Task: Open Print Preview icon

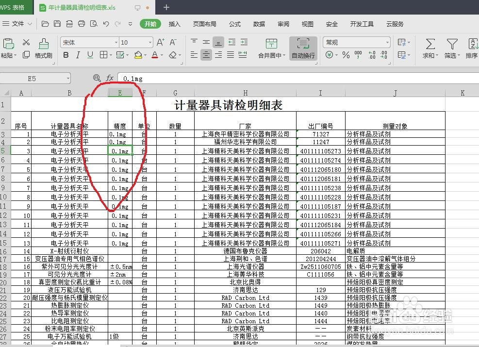Action: pyautogui.click(x=94, y=24)
